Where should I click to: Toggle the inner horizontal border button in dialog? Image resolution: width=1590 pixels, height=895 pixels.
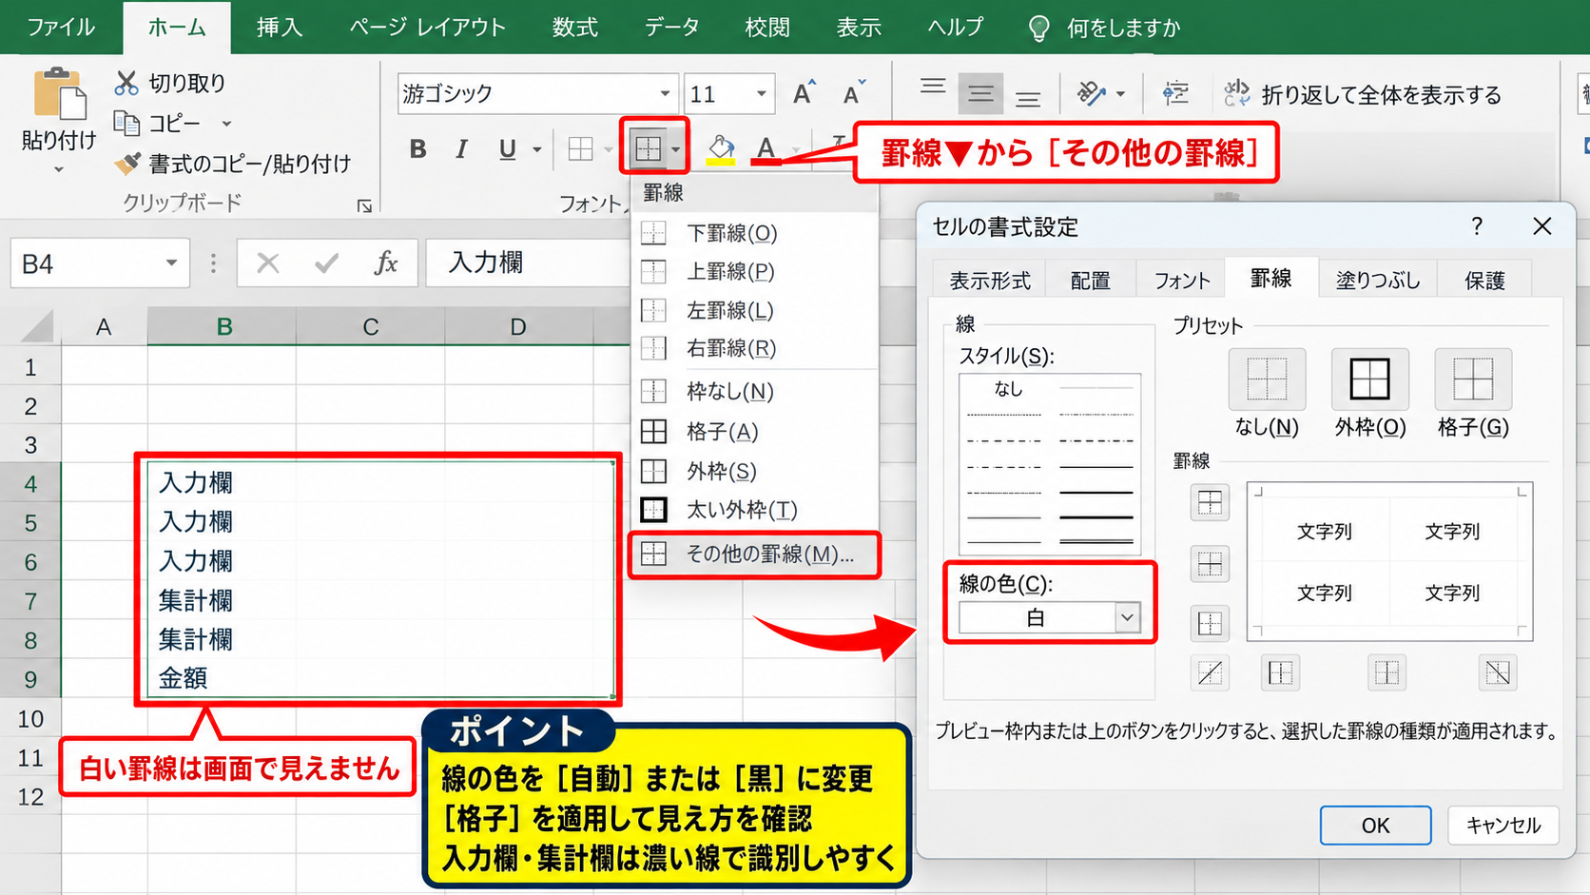click(1210, 564)
